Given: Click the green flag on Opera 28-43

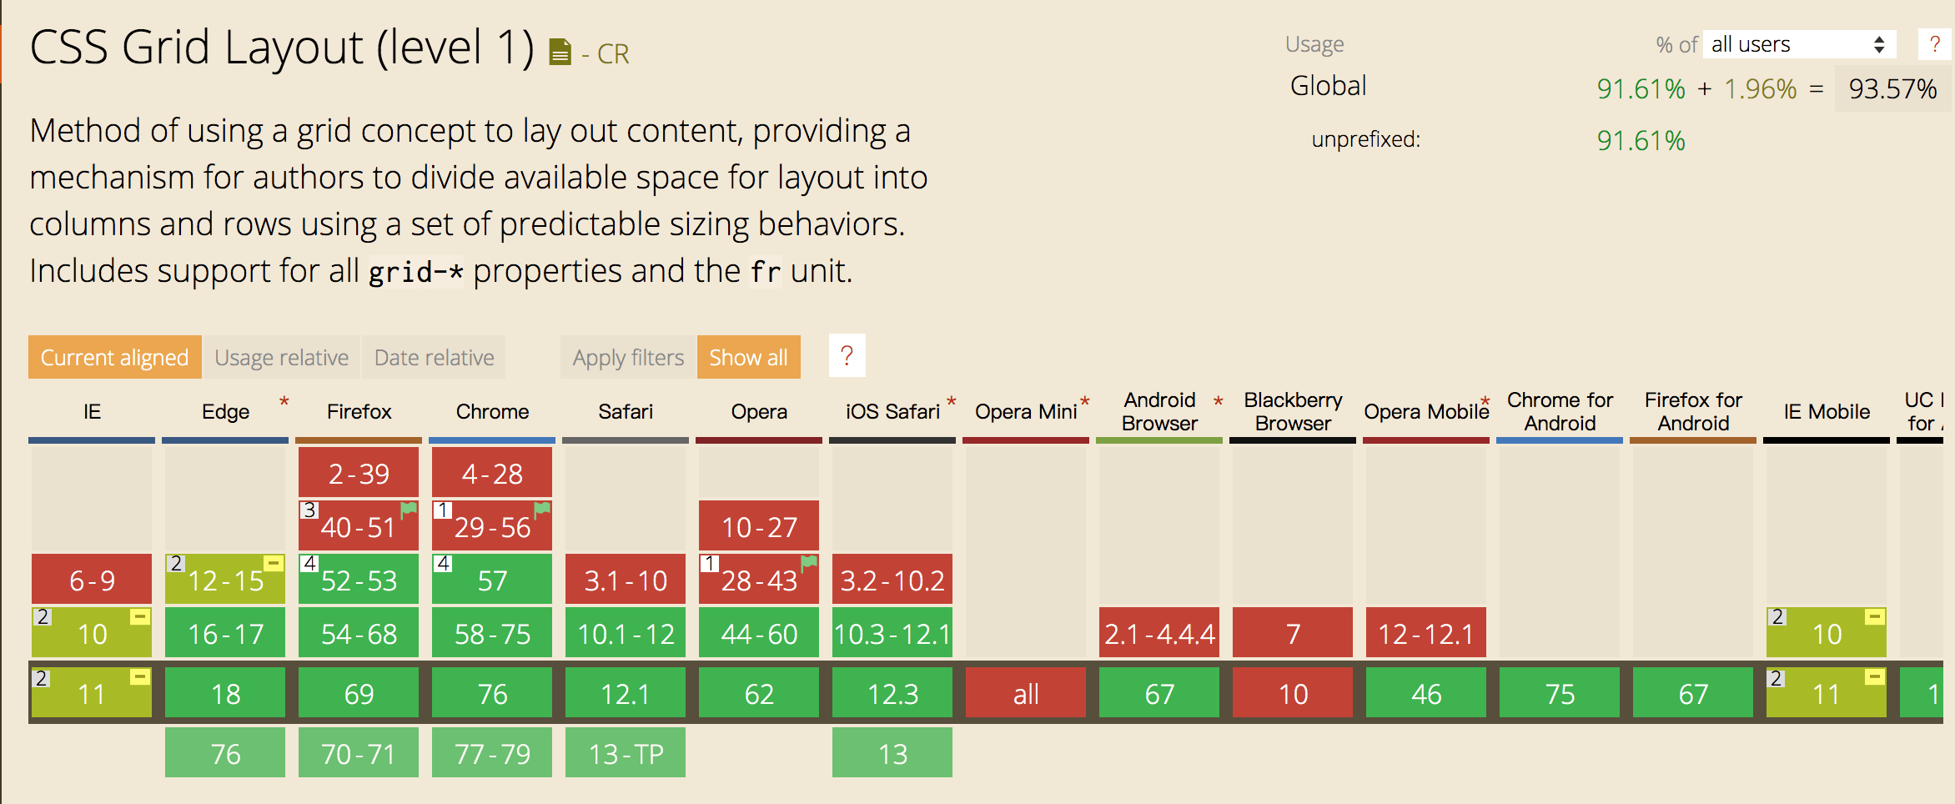Looking at the screenshot, I should coord(809,563).
